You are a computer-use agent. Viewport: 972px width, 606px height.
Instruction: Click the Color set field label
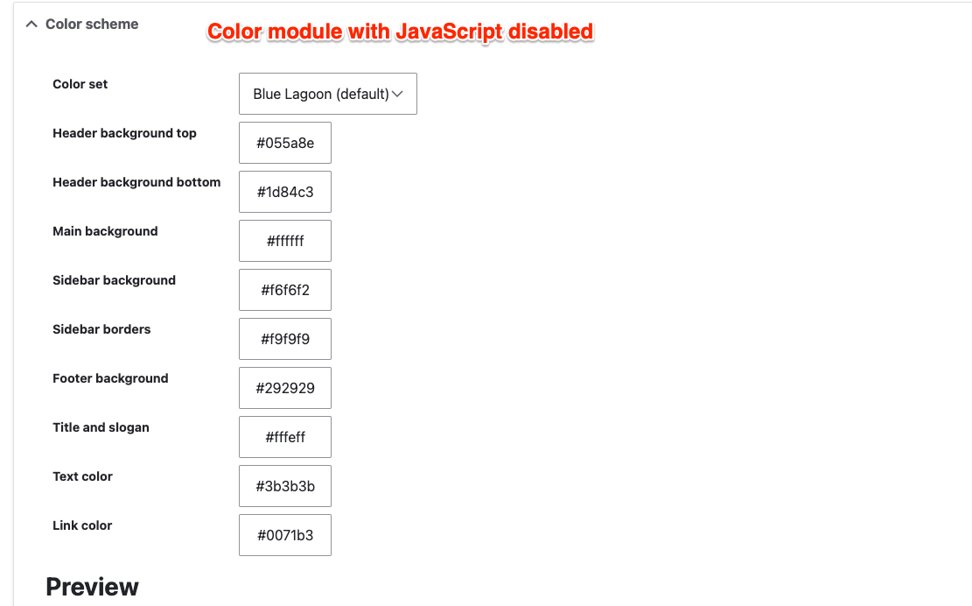coord(80,84)
